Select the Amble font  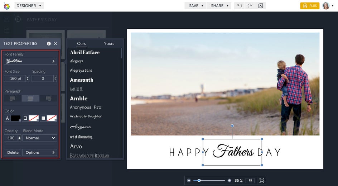point(79,99)
